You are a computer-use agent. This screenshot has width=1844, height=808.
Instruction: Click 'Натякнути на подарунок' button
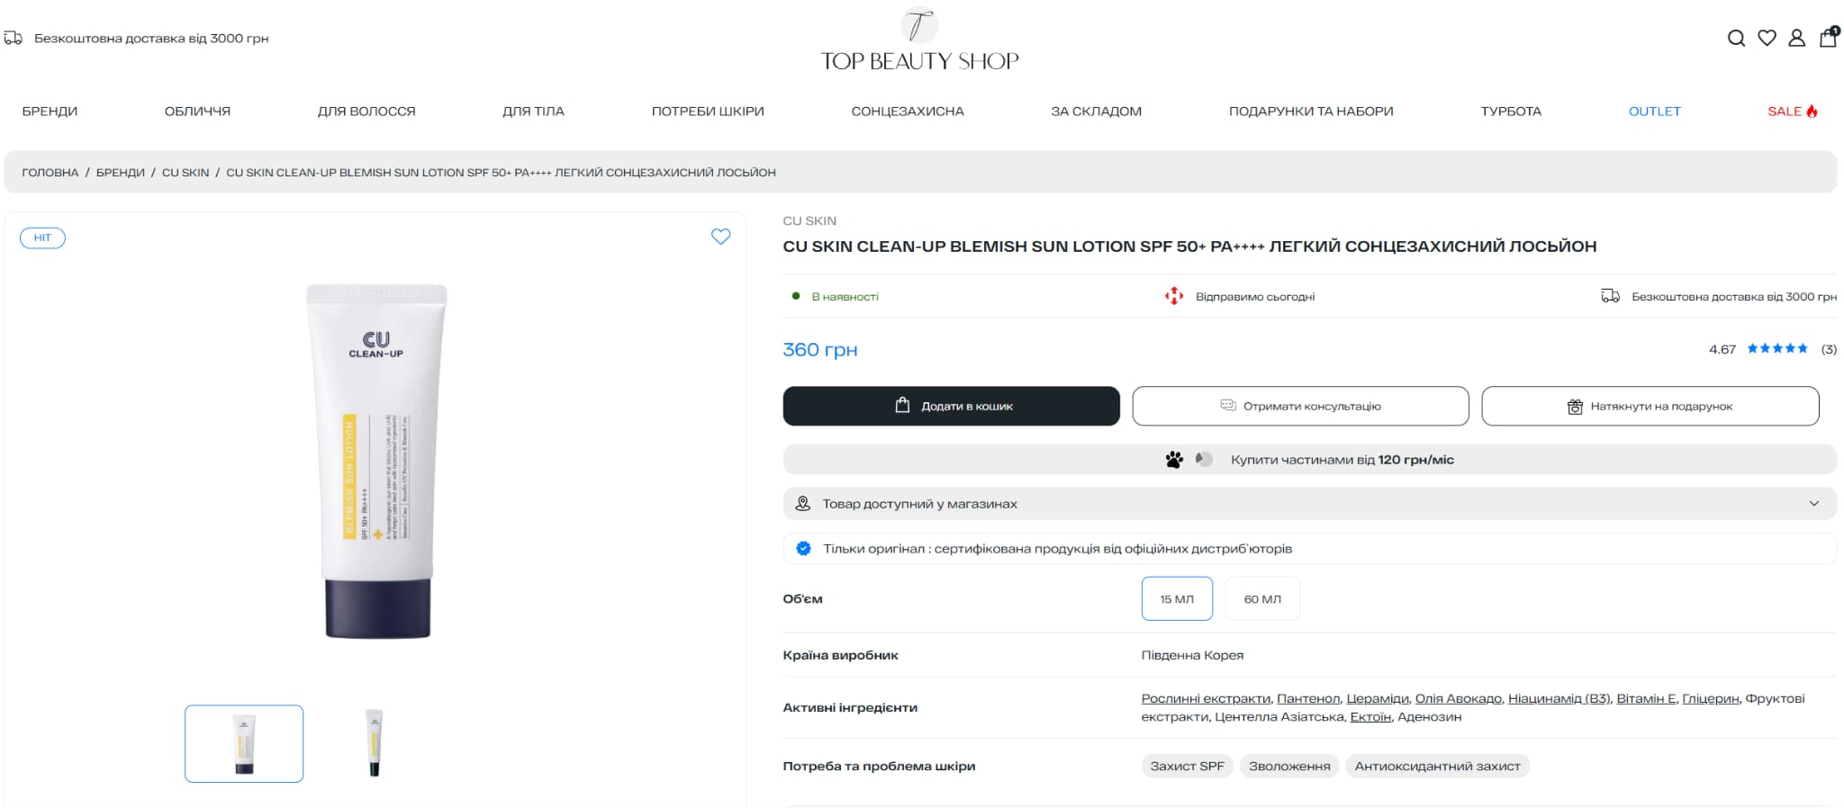[x=1650, y=406]
